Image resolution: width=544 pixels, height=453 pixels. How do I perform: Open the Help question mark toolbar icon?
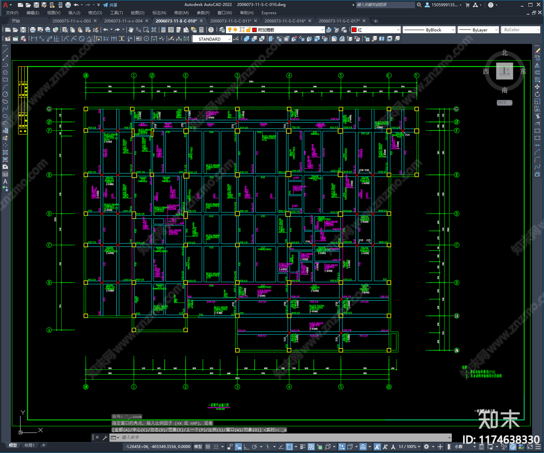pyautogui.click(x=211, y=30)
